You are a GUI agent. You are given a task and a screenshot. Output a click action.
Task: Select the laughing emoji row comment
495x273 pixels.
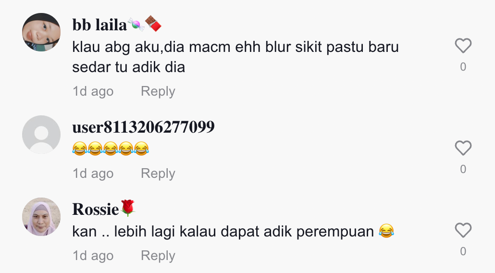tap(111, 149)
